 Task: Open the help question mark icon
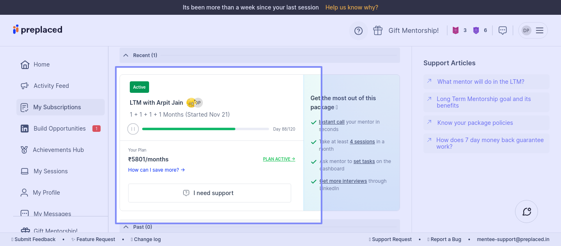tap(359, 31)
